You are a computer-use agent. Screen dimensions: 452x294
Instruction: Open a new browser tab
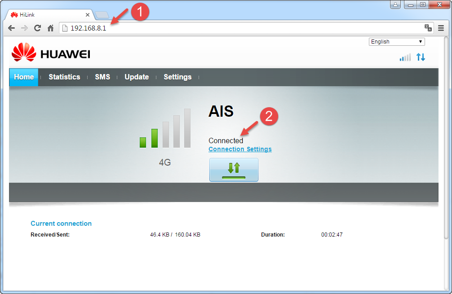102,15
